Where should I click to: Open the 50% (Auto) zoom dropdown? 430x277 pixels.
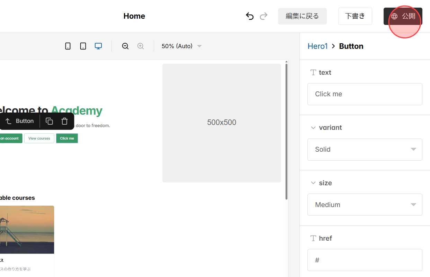point(181,46)
